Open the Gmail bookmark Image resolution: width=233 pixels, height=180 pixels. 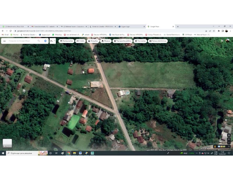5,35
